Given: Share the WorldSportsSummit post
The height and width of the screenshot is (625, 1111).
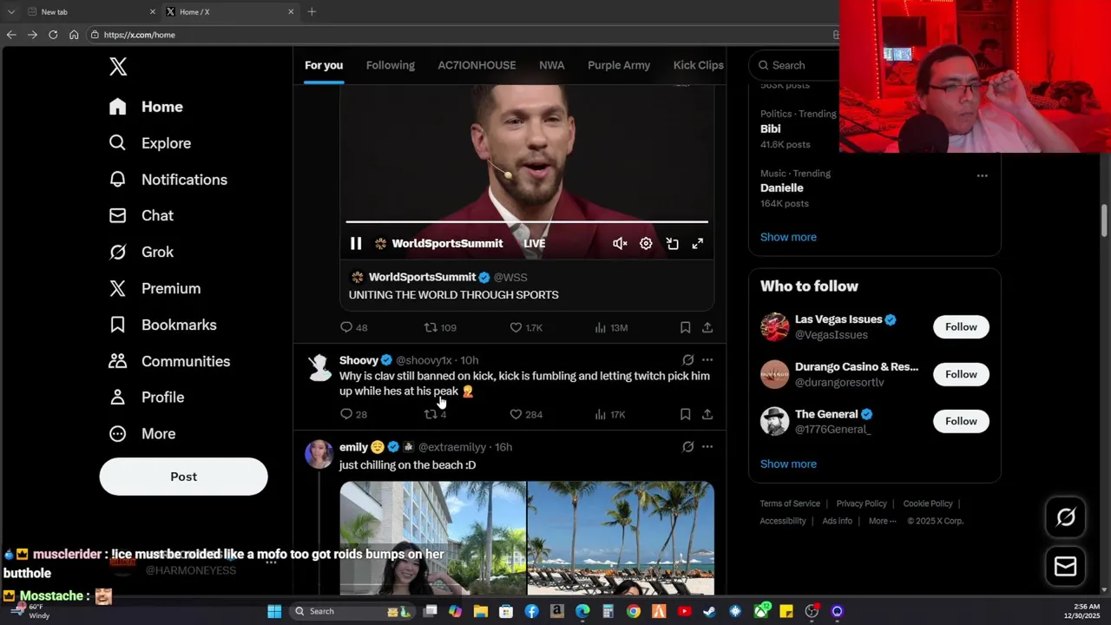Looking at the screenshot, I should 707,327.
